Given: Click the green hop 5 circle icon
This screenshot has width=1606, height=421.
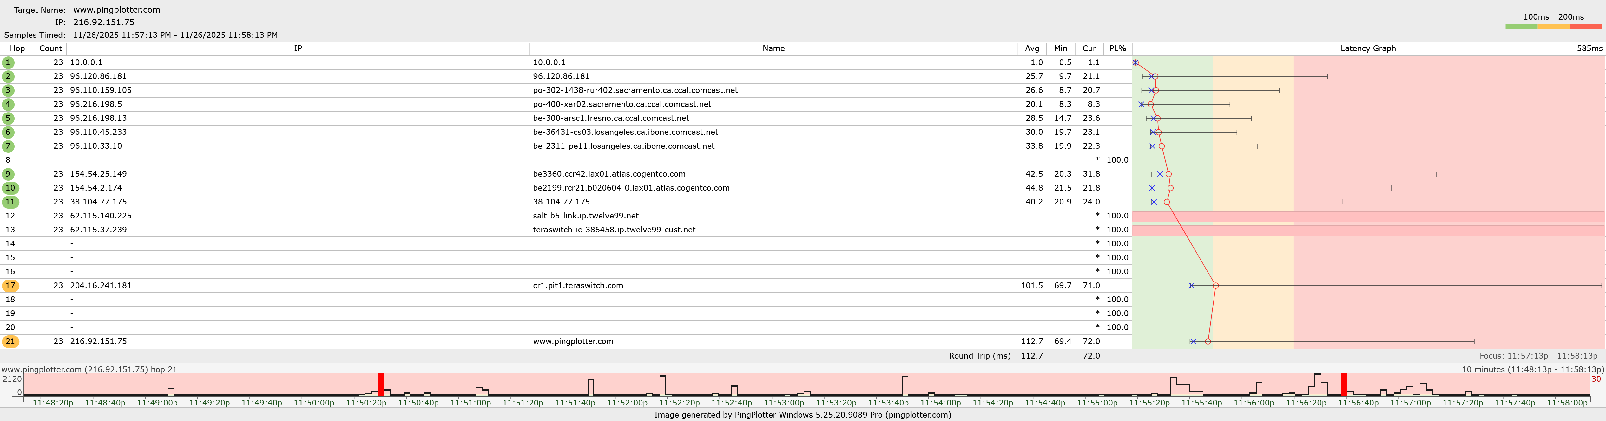Looking at the screenshot, I should 8,118.
